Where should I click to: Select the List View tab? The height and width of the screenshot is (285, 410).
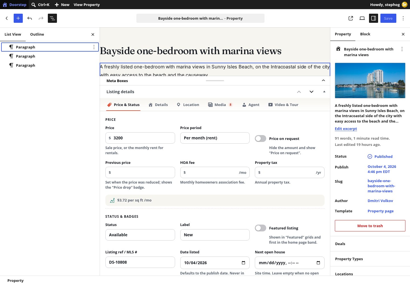pos(13,34)
